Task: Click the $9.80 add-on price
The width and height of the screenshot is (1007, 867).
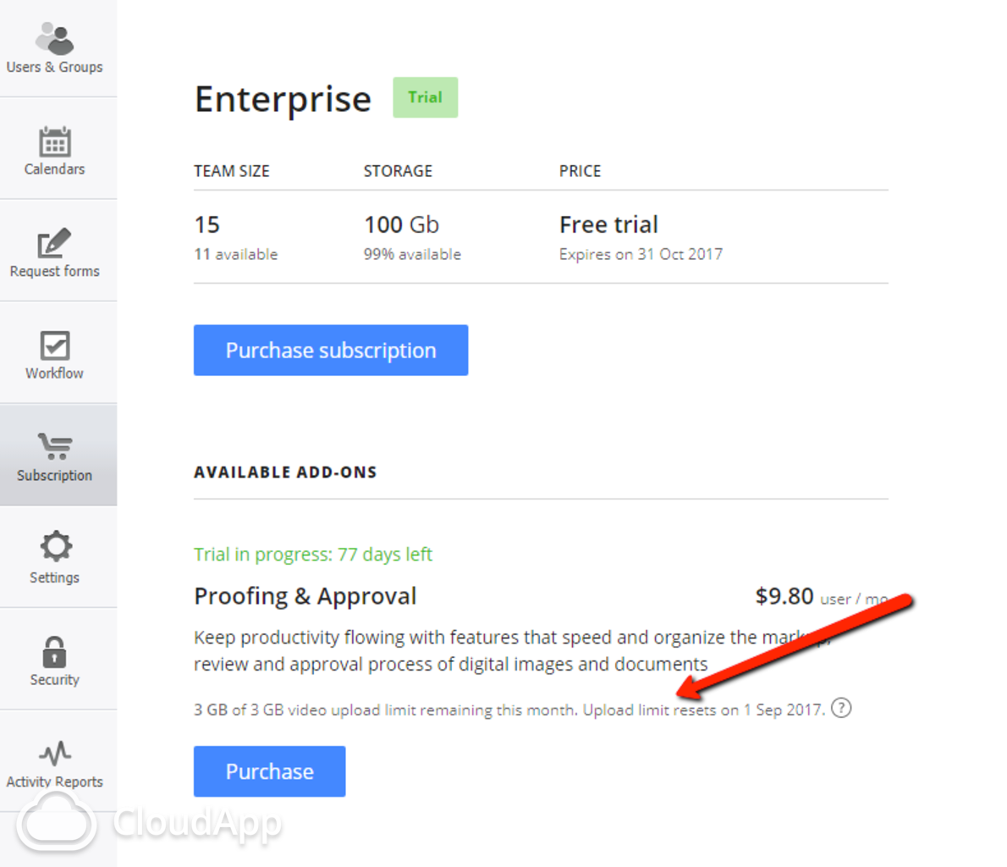Action: click(x=784, y=596)
